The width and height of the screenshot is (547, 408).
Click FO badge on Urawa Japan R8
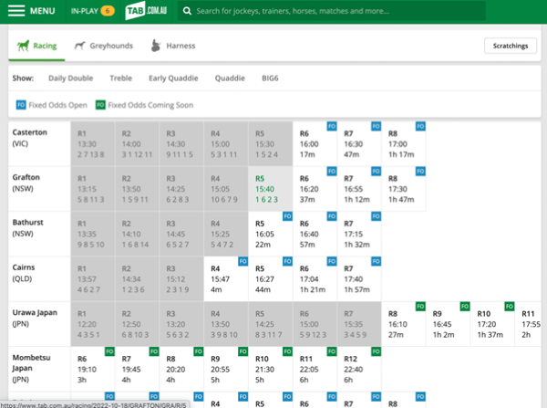(420, 307)
